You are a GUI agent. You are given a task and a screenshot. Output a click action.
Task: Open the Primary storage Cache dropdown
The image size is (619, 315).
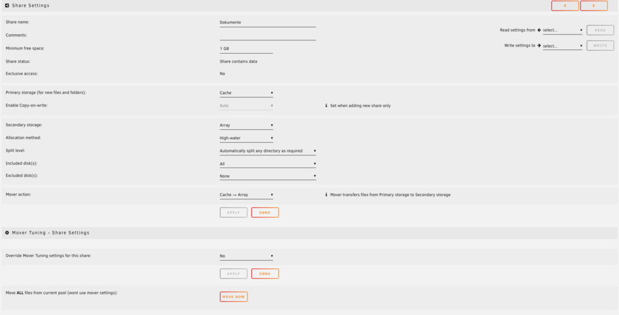(246, 93)
